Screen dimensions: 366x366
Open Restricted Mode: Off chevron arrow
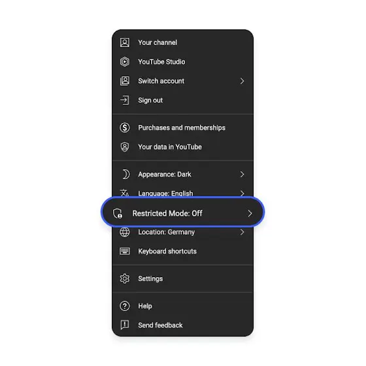pyautogui.click(x=250, y=213)
